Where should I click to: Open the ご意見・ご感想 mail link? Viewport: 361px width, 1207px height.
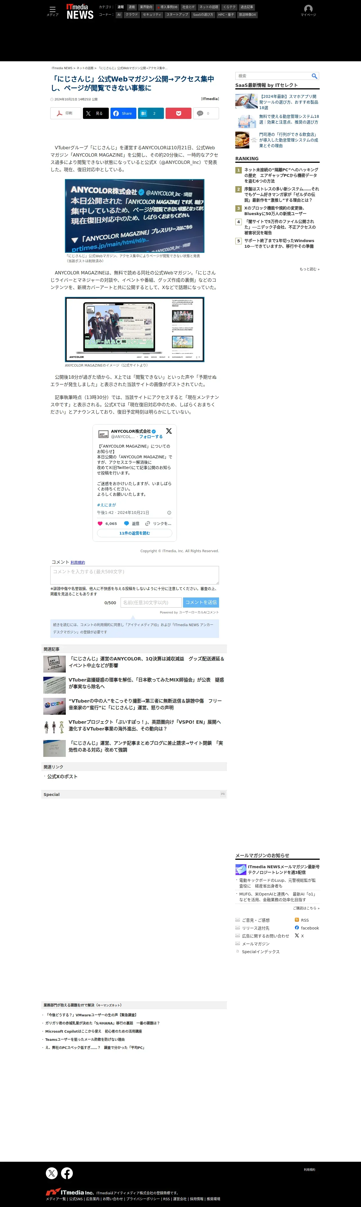[256, 920]
